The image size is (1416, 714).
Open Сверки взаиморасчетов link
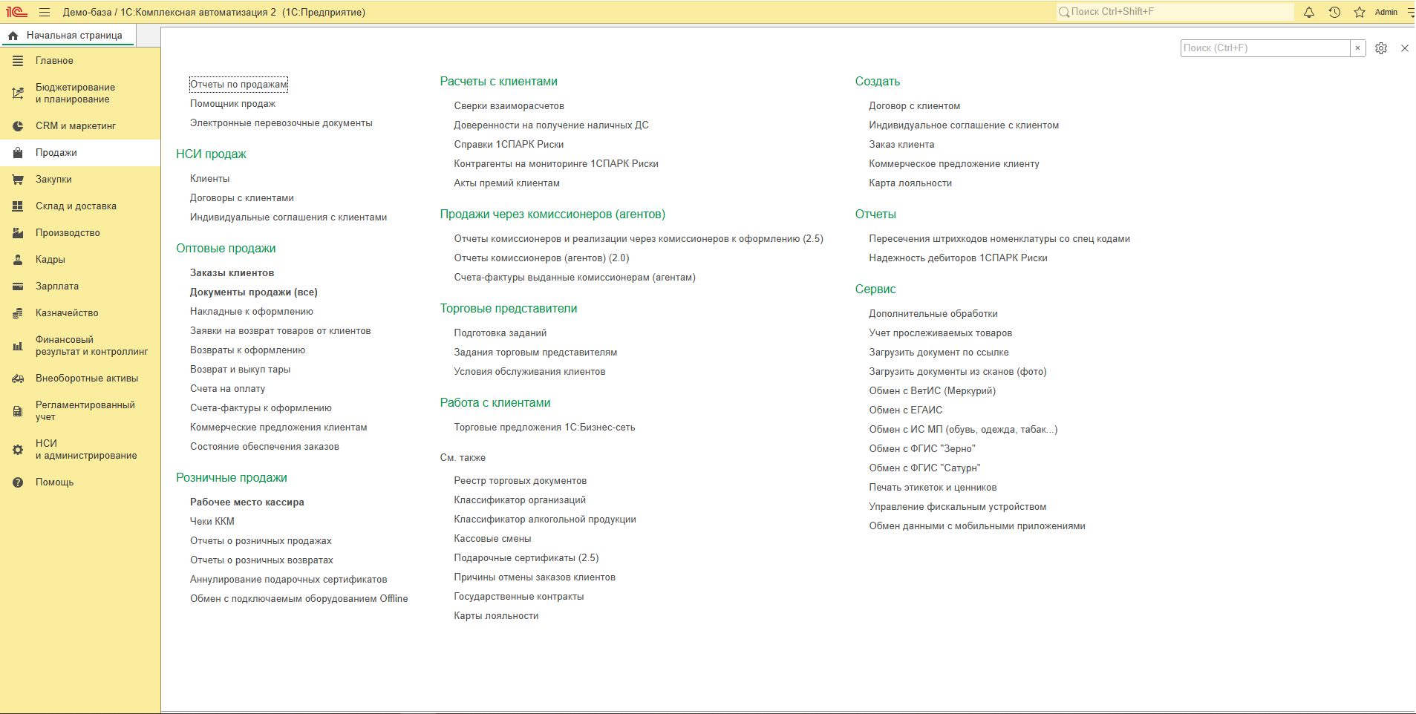pyautogui.click(x=509, y=106)
